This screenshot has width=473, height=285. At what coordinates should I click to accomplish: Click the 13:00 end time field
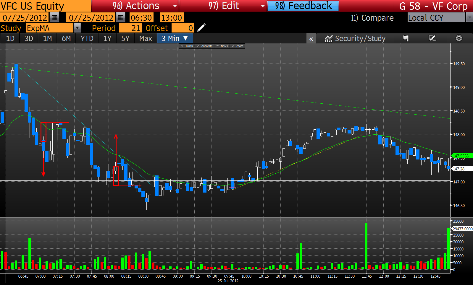(x=171, y=18)
